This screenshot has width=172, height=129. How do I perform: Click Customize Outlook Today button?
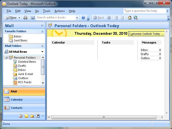146,34
